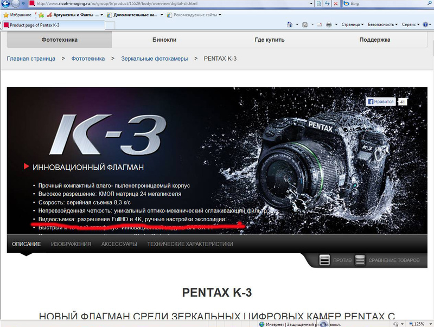434x327 pixels.
Task: Open the Избранное favorites star button
Action: point(17,15)
